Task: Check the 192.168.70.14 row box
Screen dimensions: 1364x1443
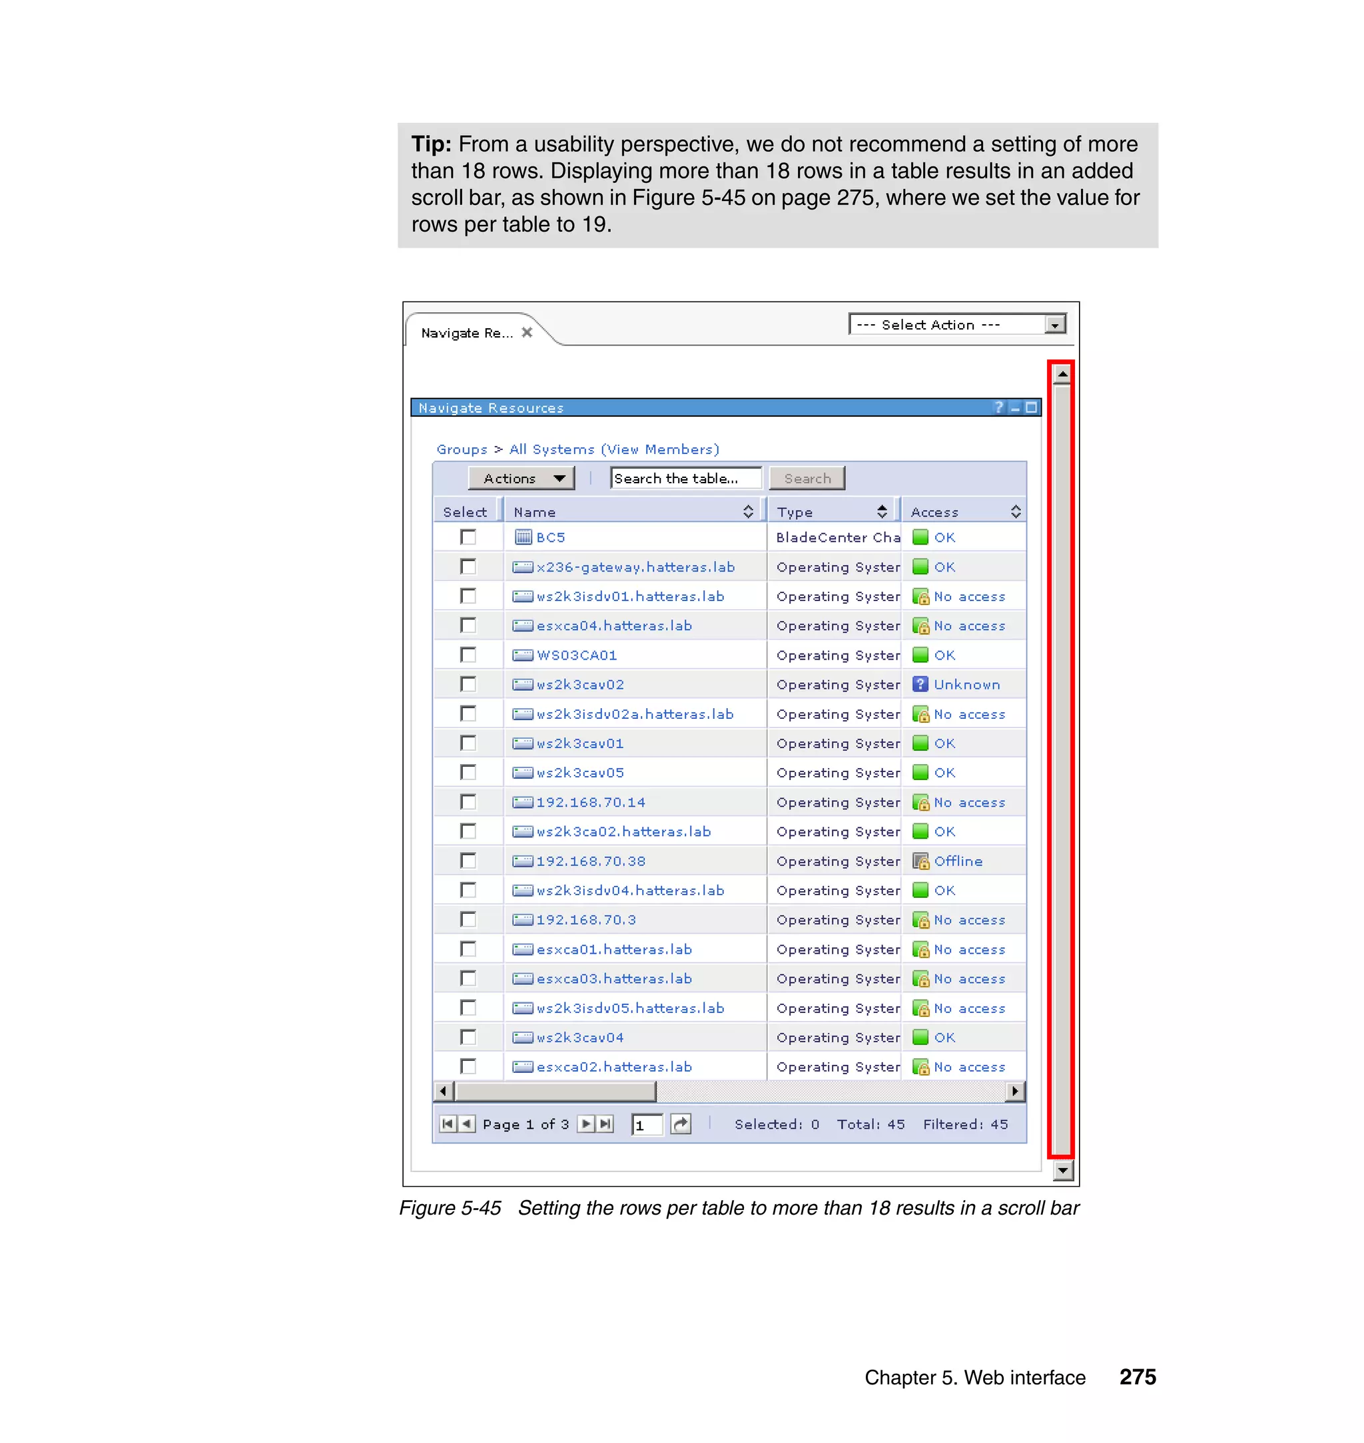Action: pos(468,801)
